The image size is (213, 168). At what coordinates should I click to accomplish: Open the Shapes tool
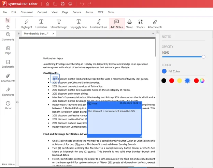click(140, 24)
